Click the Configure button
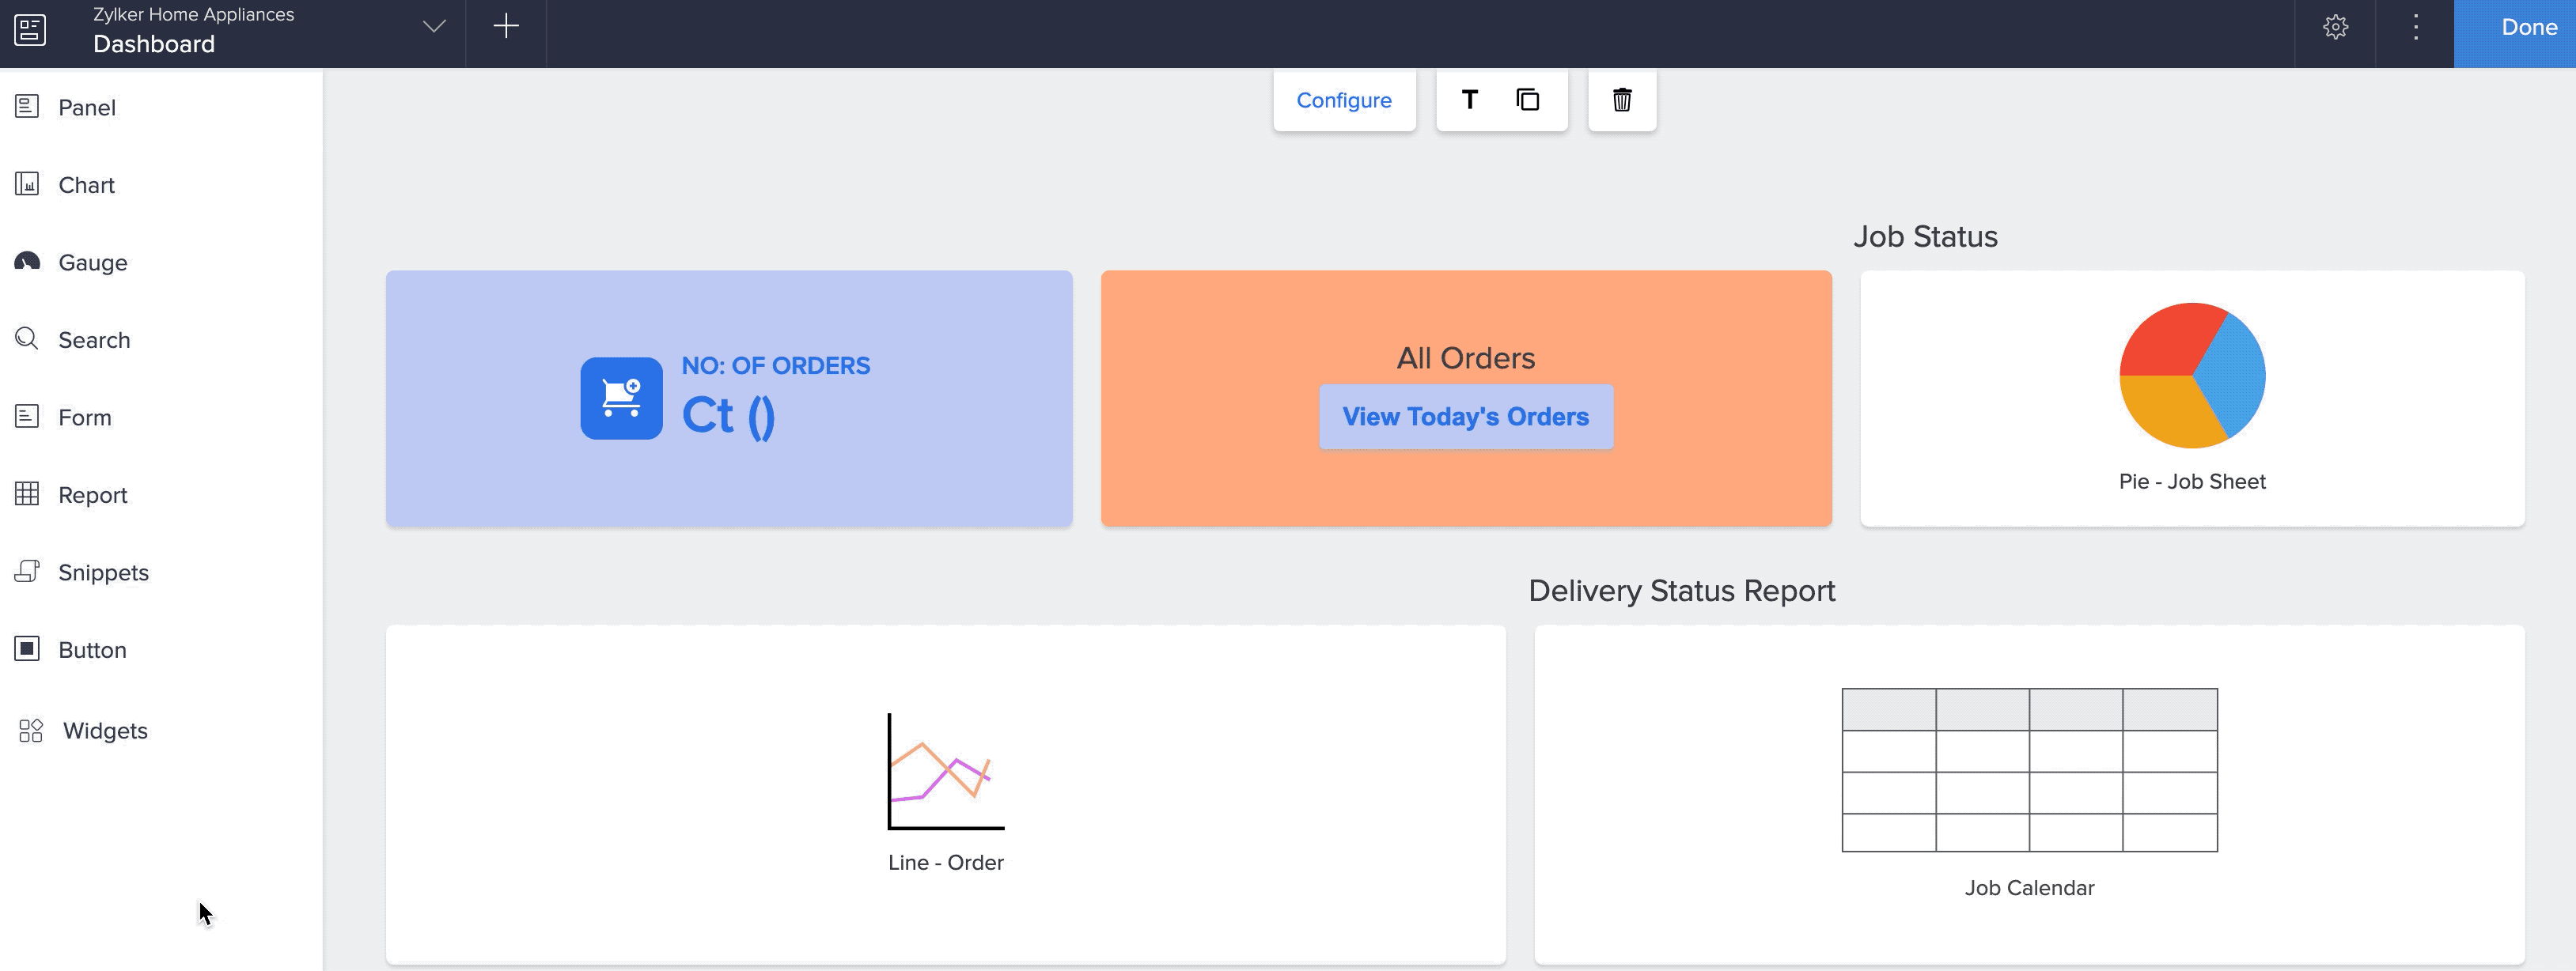 pos(1343,100)
